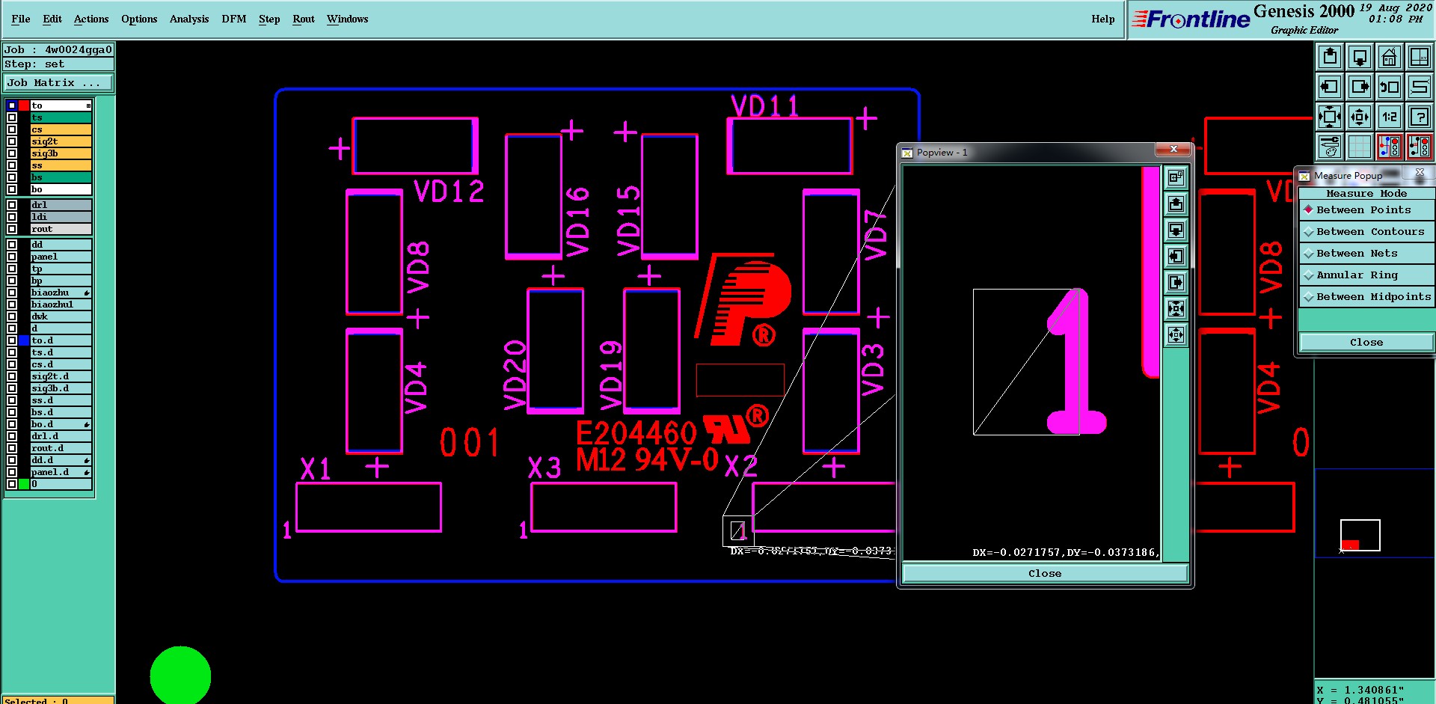Select layer name sig3b in the layer list
Screen dimensions: 1436x704
[x=61, y=153]
